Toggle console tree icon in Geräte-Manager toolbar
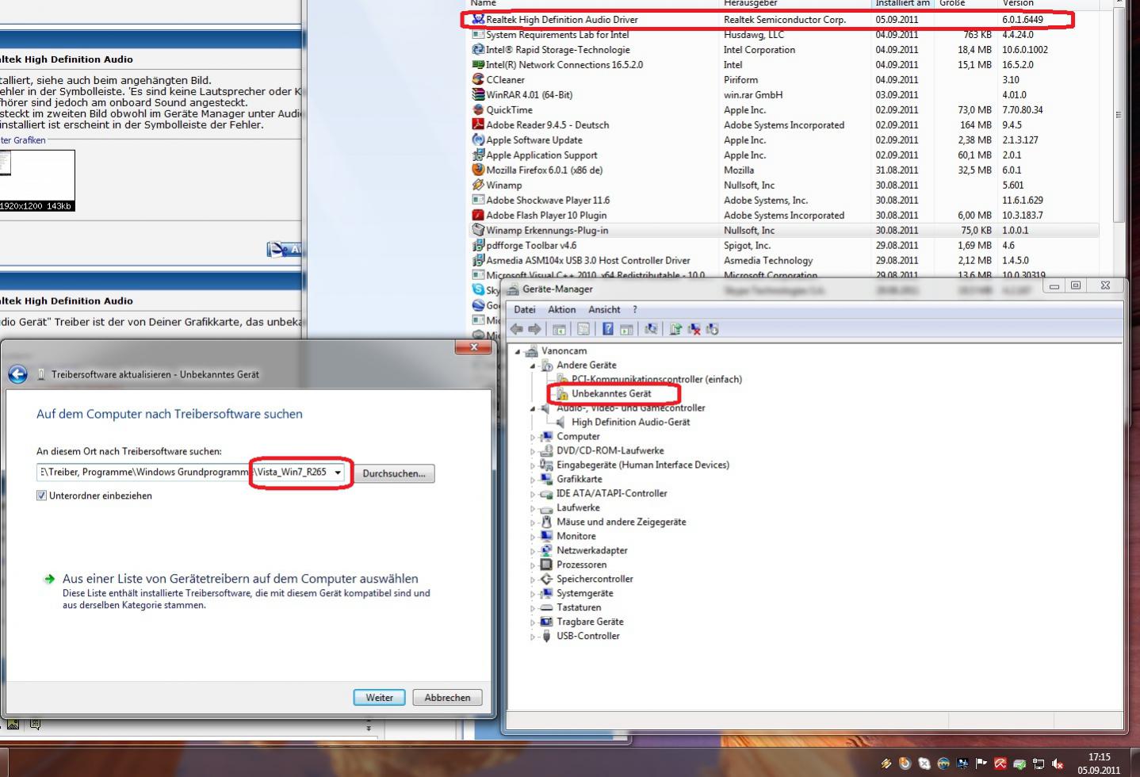This screenshot has width=1140, height=777. [x=559, y=329]
